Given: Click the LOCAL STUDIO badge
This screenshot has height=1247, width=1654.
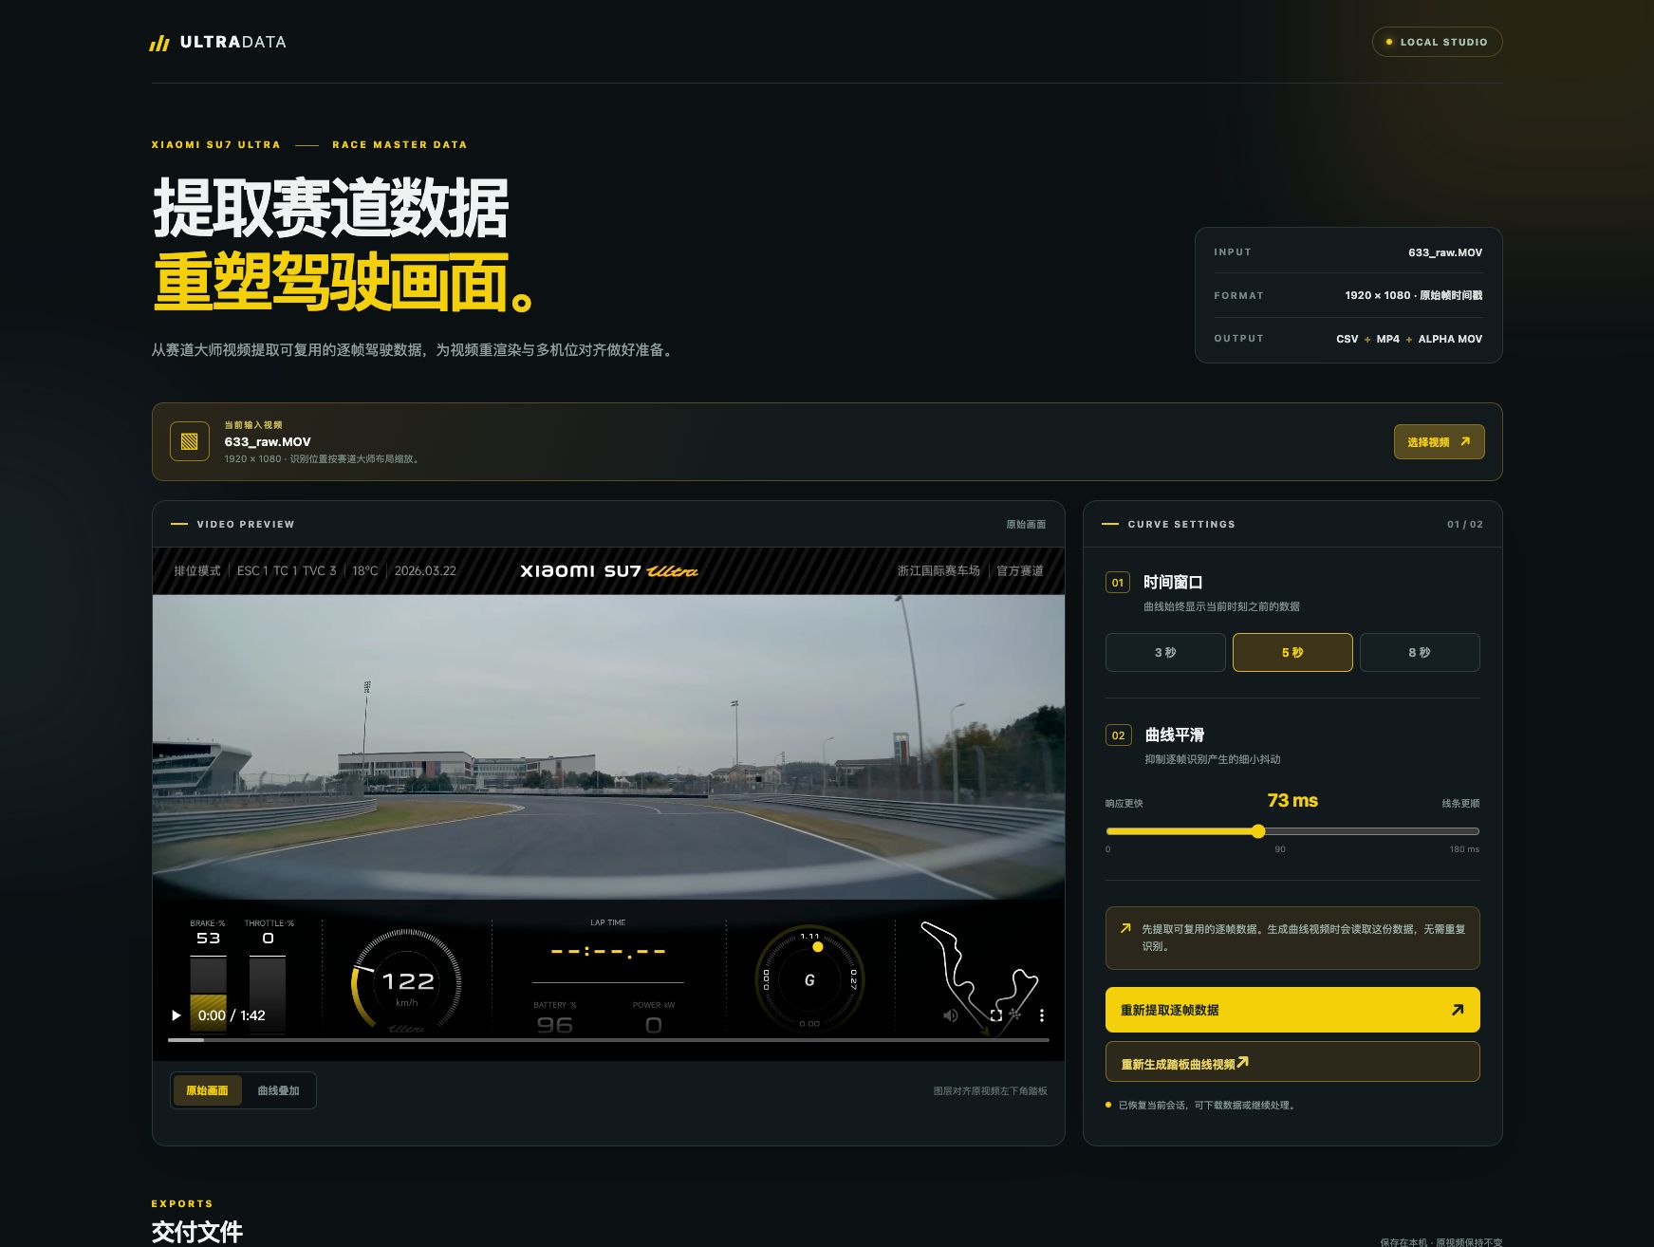Looking at the screenshot, I should pyautogui.click(x=1437, y=42).
